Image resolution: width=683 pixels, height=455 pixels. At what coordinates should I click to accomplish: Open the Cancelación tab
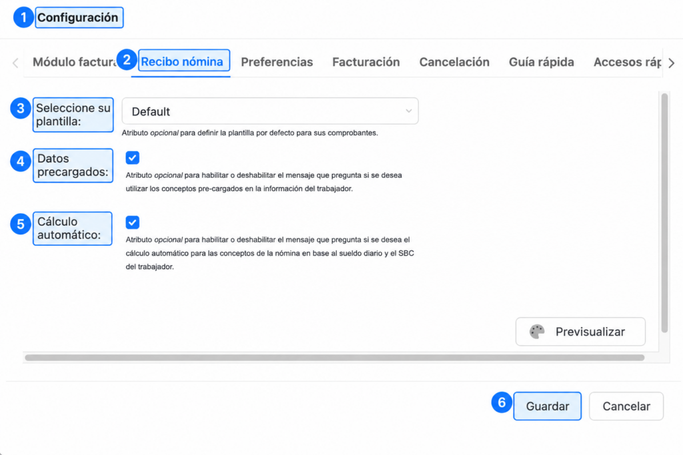tap(454, 62)
